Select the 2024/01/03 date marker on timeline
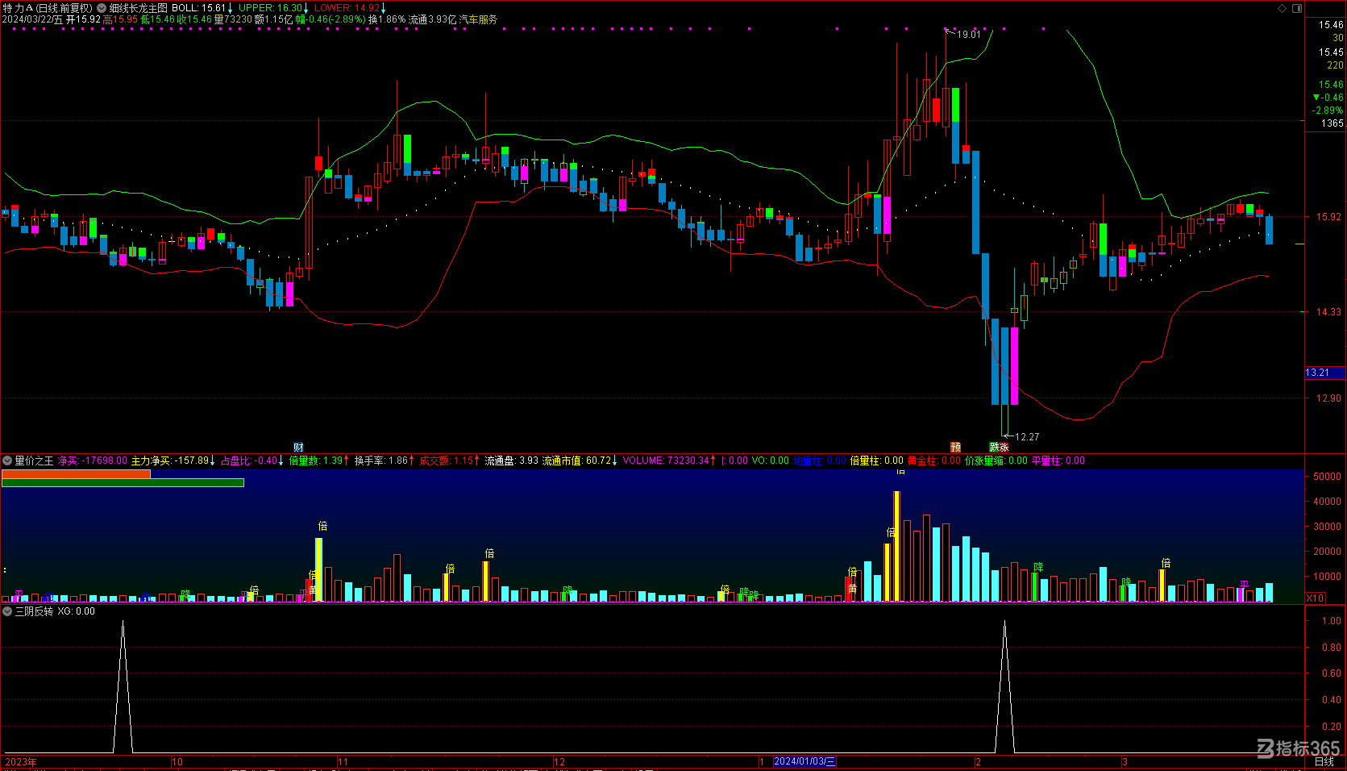The height and width of the screenshot is (771, 1347). point(804,761)
